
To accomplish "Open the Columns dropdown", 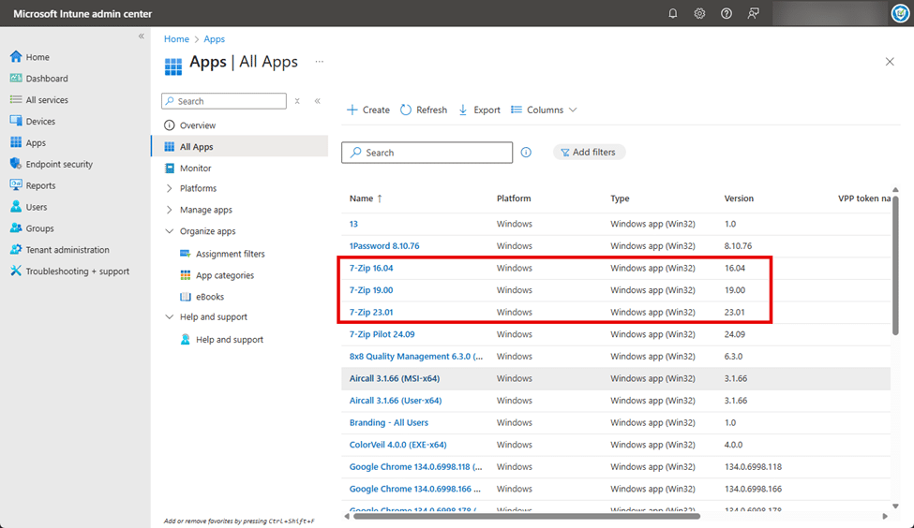I will coord(544,110).
